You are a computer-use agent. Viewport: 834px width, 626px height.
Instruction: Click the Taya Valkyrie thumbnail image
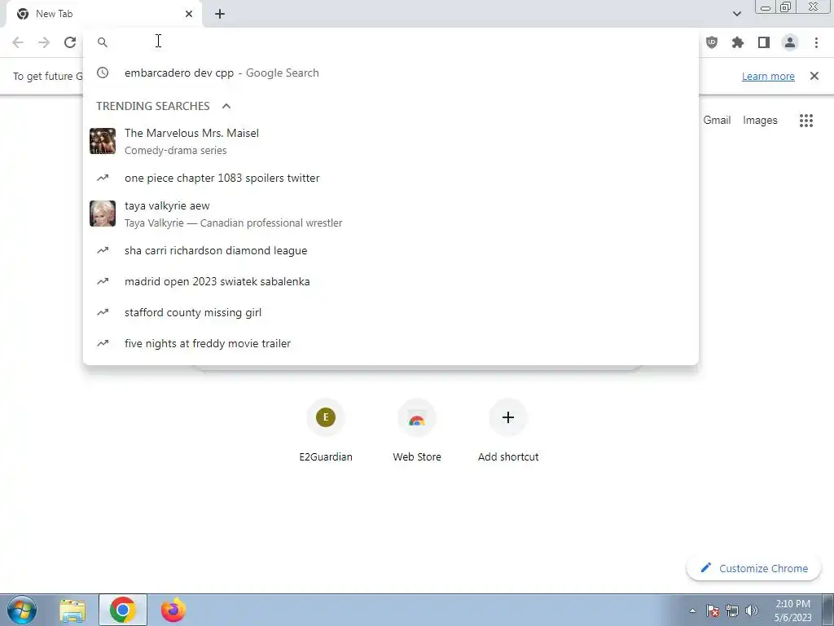click(103, 214)
